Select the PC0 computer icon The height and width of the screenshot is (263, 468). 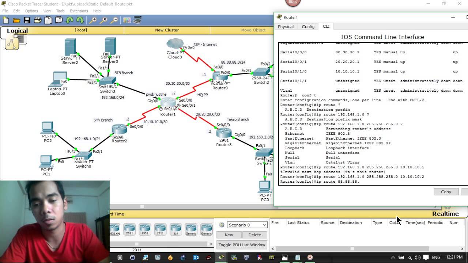[x=265, y=187]
